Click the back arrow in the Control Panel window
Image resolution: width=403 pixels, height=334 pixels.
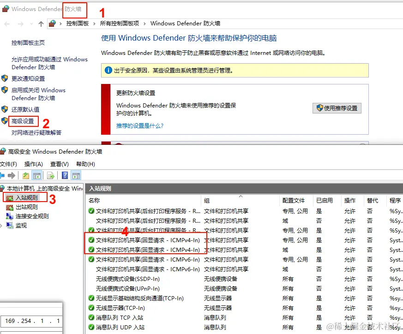[7, 24]
